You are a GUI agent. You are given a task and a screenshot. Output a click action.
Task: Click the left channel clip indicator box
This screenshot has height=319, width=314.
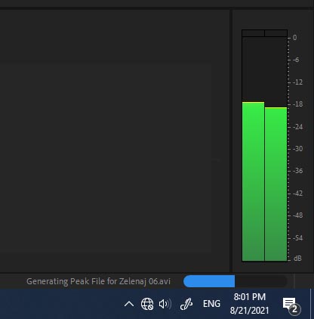253,33
